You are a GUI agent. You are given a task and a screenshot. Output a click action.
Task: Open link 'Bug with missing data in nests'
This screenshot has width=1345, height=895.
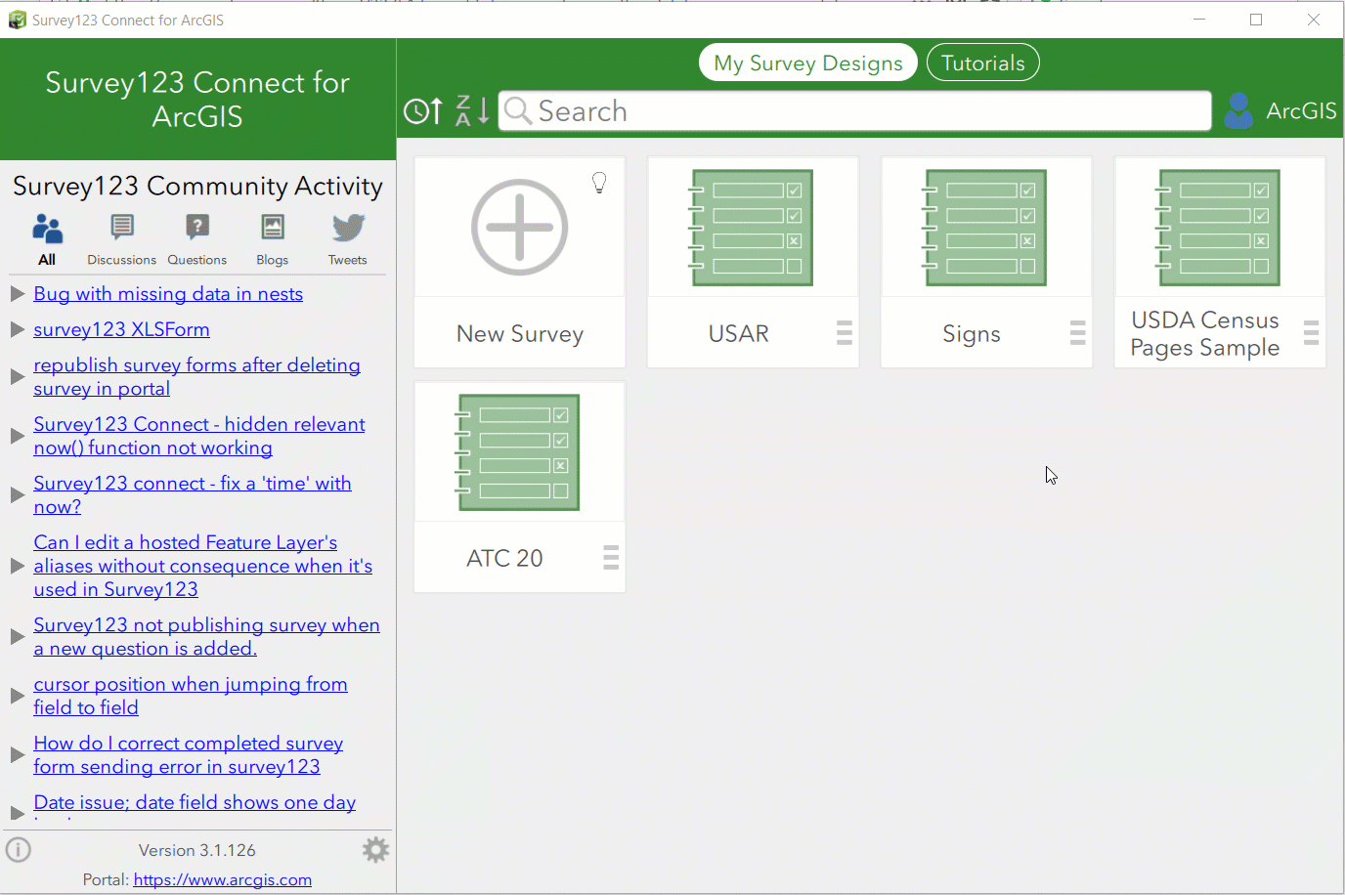pyautogui.click(x=168, y=293)
